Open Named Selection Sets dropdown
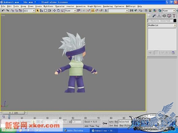Screen dimensions: 178x133 point(118,11)
